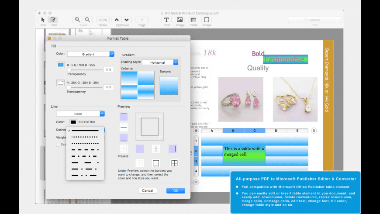This screenshot has height=214, width=380.
Task: Click the zoom out magnifier icon
Action: coord(88,20)
